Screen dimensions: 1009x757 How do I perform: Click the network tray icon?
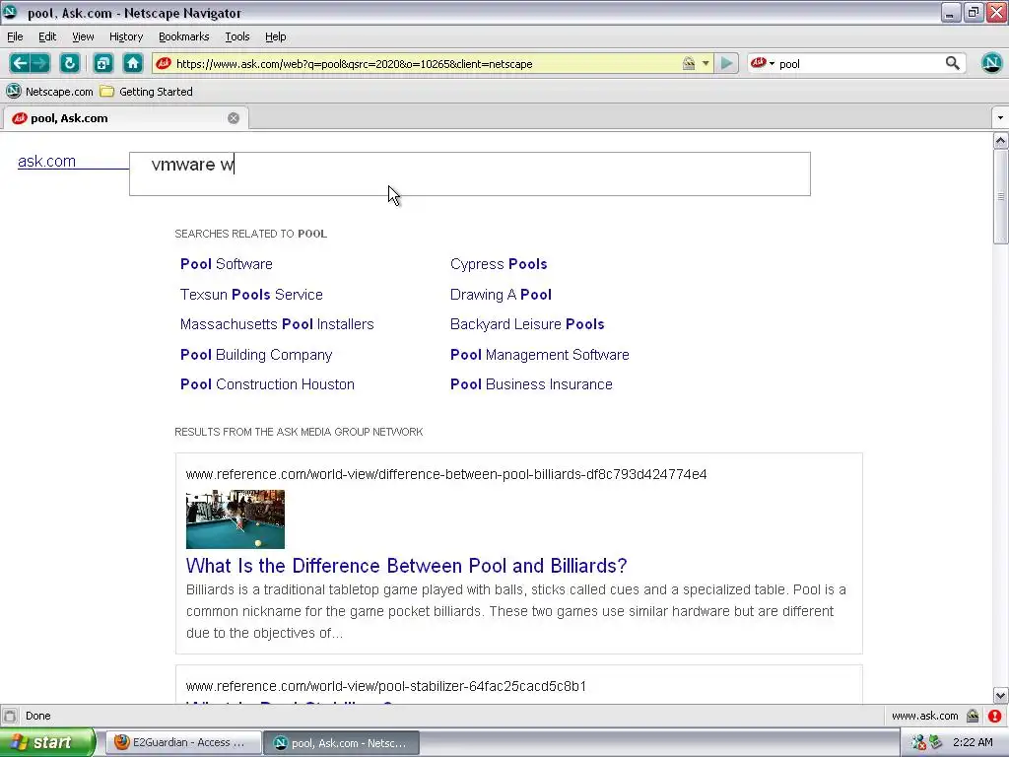pos(918,743)
